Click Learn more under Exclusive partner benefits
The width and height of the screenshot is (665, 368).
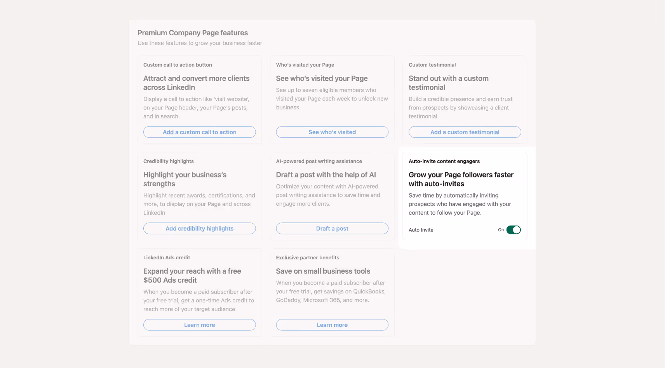point(332,325)
